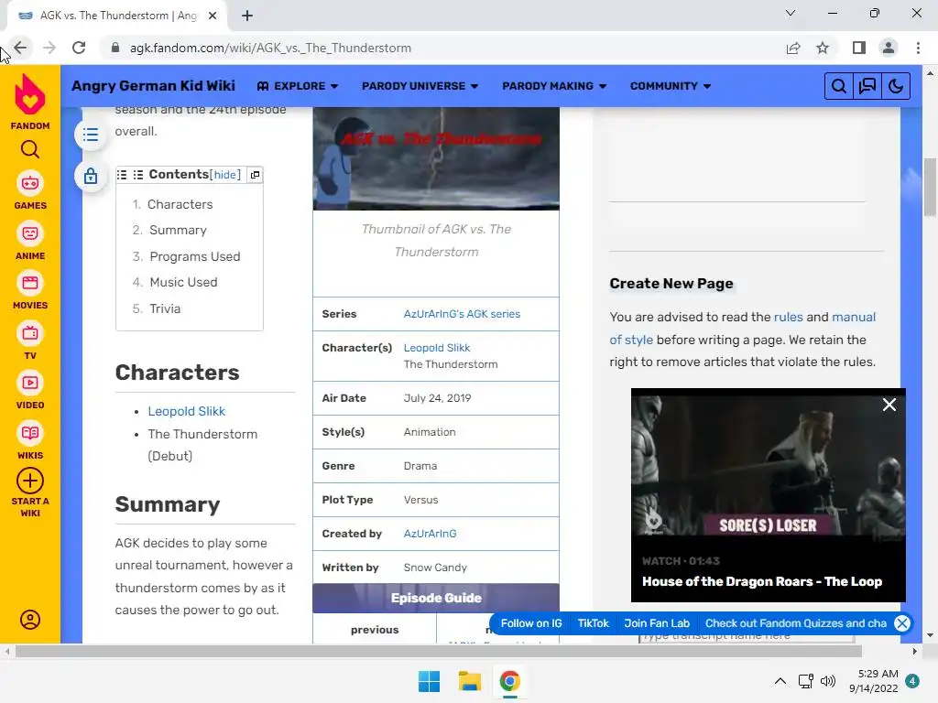
Task: Open a new browser tab
Action: point(247,16)
